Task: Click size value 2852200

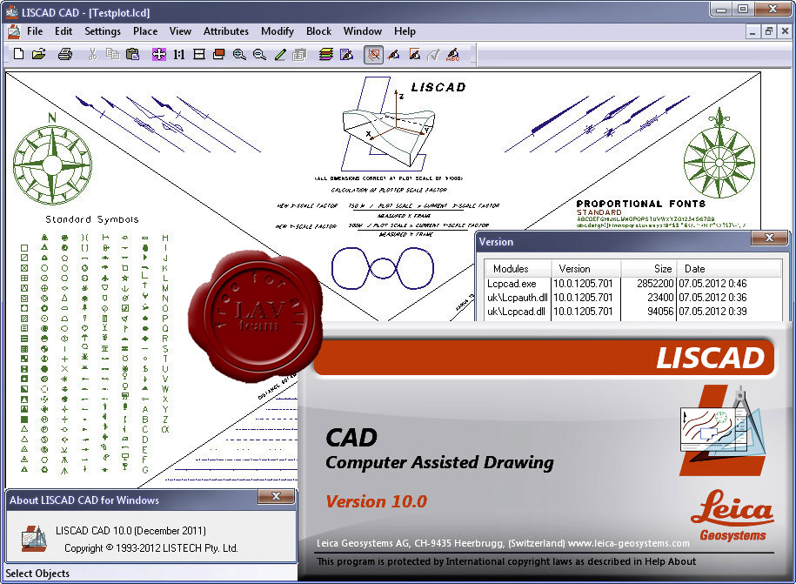Action: point(655,284)
